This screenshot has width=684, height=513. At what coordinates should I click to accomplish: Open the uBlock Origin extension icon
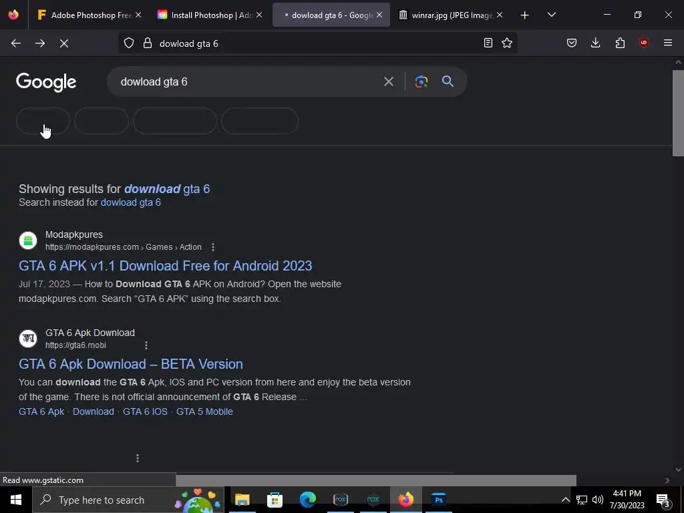(x=643, y=43)
